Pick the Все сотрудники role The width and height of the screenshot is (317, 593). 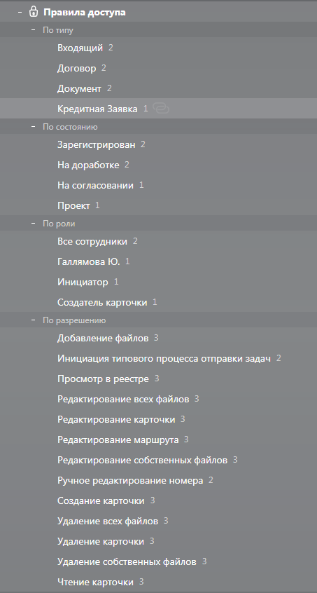(x=158, y=241)
